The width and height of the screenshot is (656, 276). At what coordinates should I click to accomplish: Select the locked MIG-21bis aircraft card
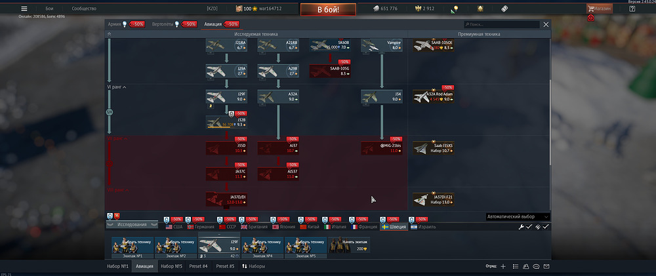(x=382, y=148)
